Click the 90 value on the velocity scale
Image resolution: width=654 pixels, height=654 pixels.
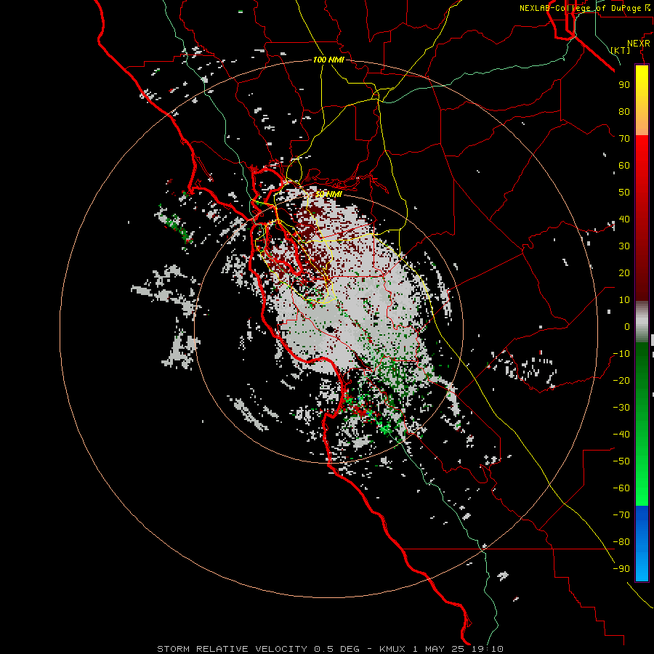click(x=624, y=85)
